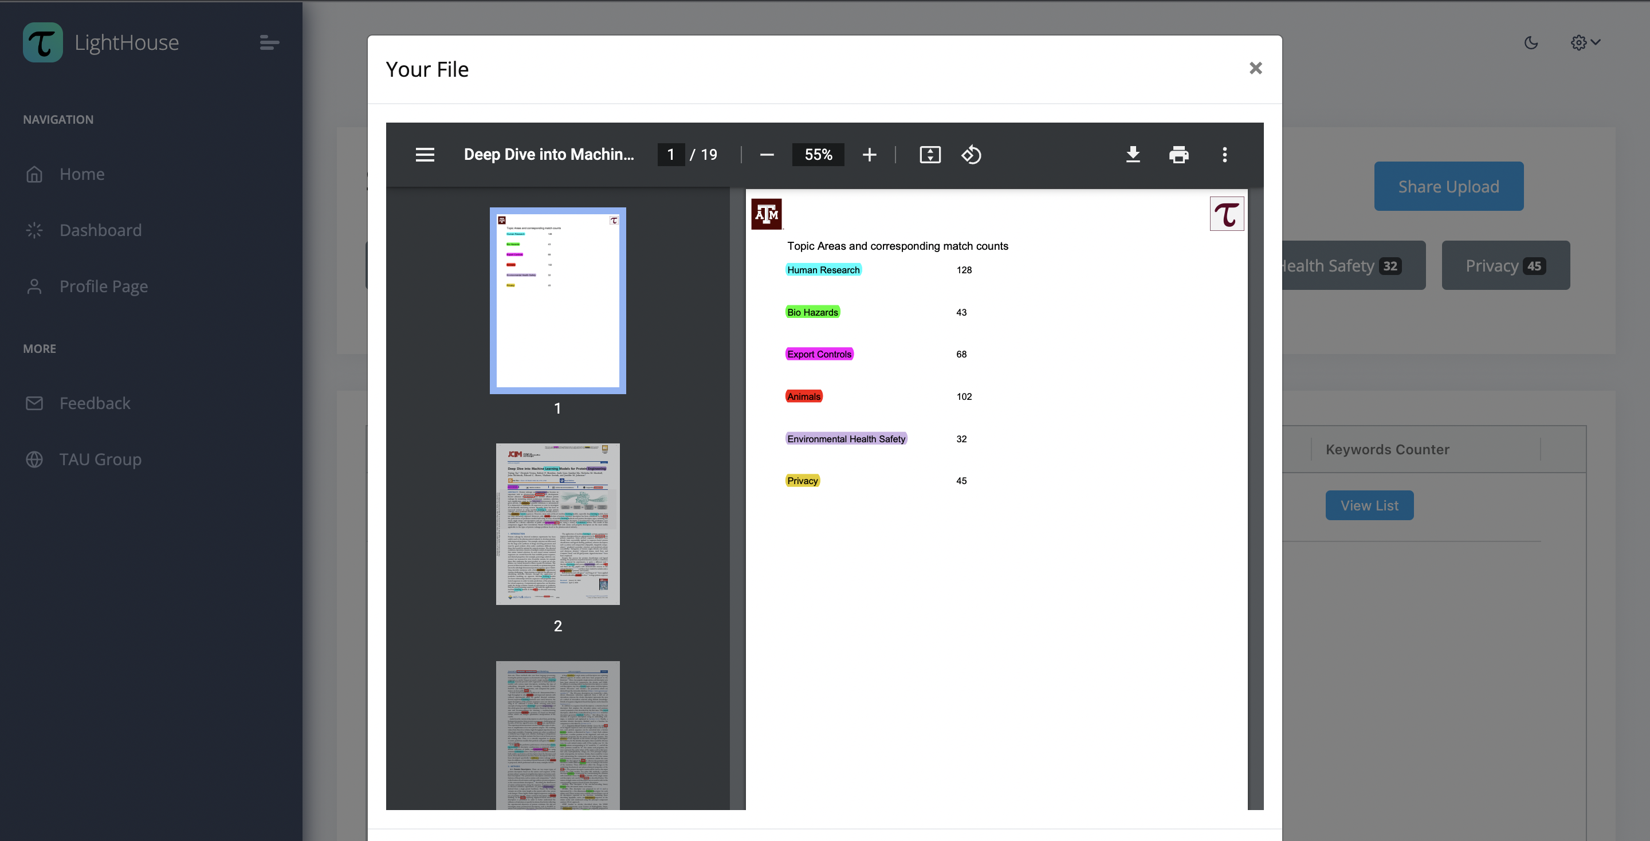Open the Profile Page
The width and height of the screenshot is (1650, 841).
[104, 286]
